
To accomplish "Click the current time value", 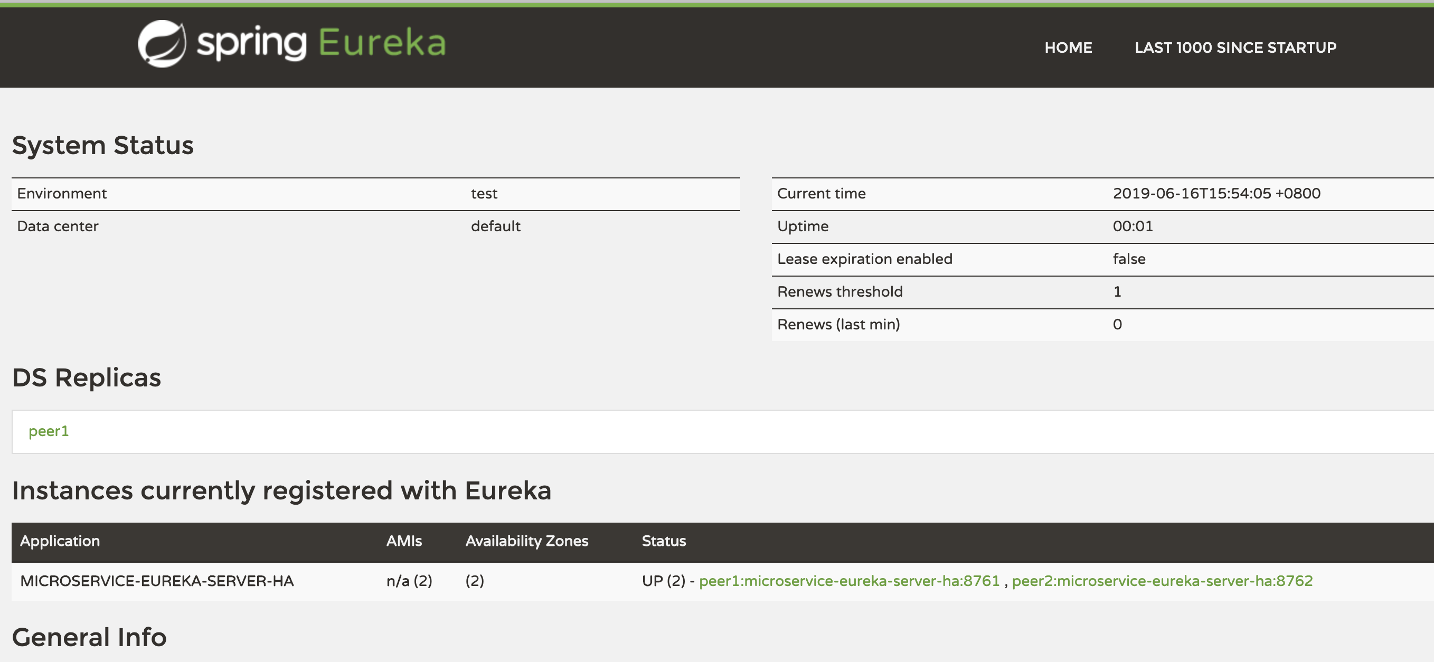I will click(1216, 193).
